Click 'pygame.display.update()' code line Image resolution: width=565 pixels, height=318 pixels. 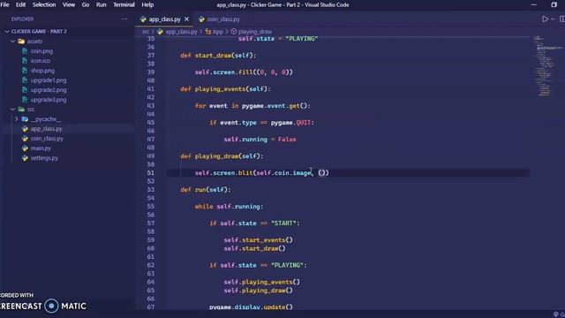pos(251,307)
